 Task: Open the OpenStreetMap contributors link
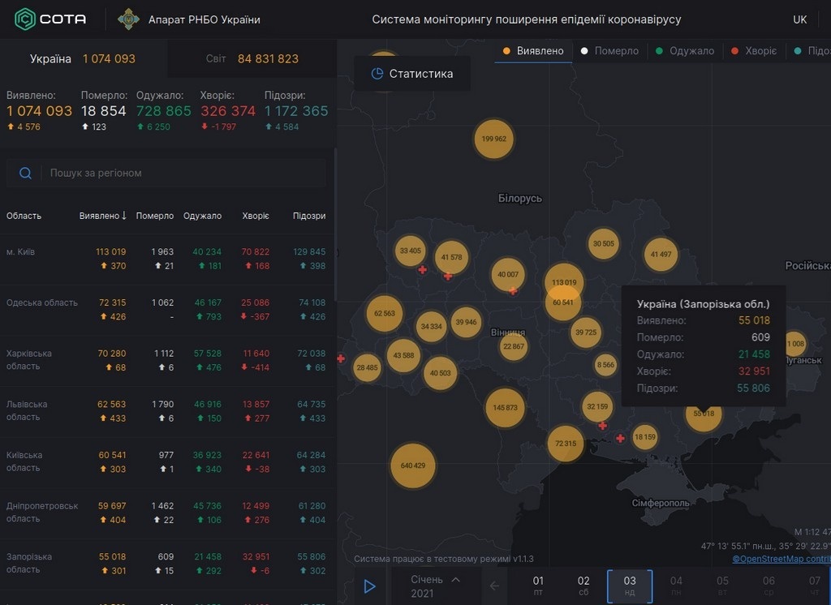[x=781, y=559]
